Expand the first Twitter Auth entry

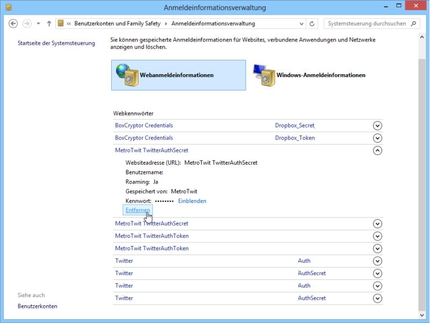pos(377,261)
